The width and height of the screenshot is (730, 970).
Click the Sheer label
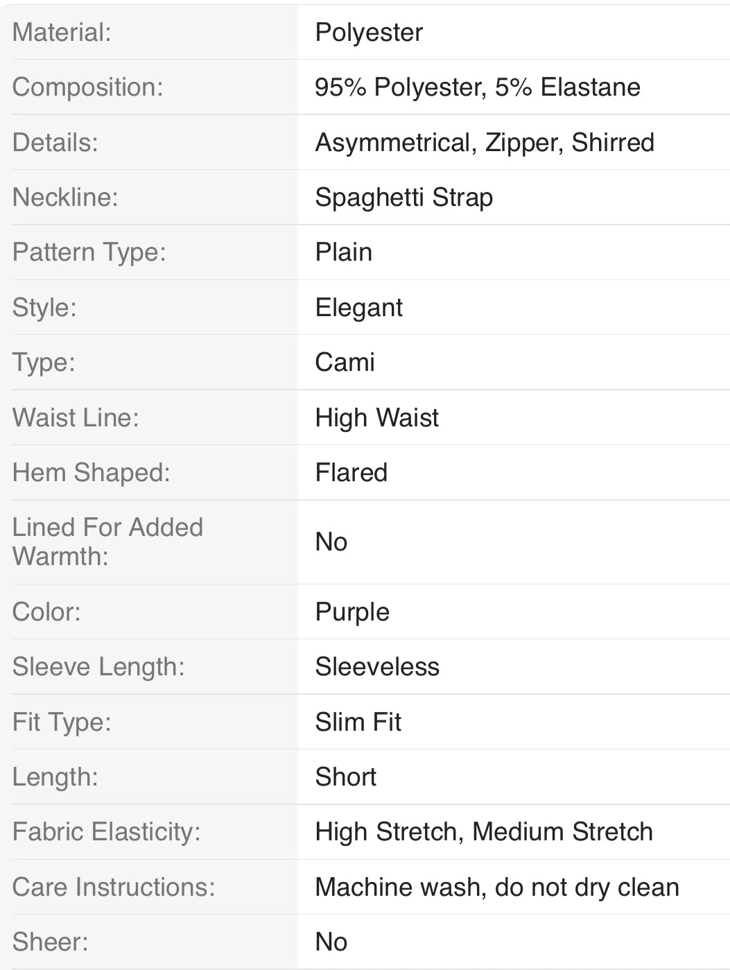(x=51, y=942)
